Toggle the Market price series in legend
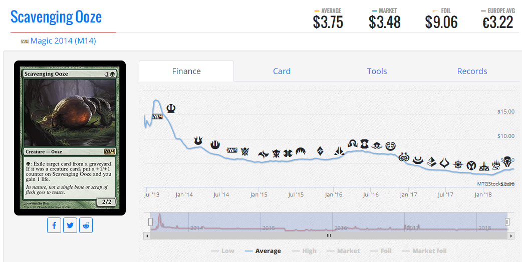522x262 pixels. coord(343,251)
